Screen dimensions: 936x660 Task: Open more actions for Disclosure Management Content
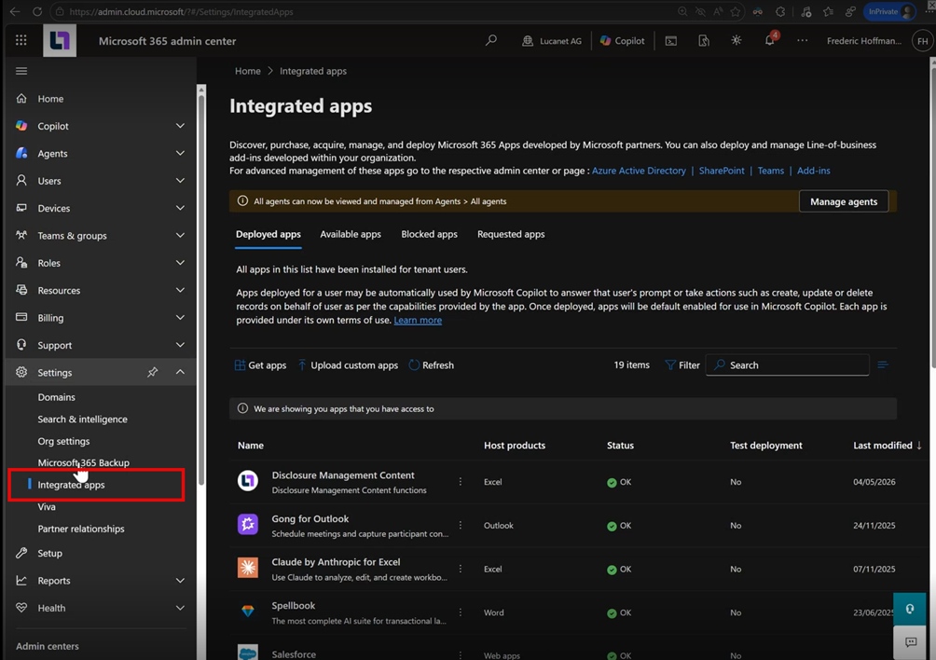pos(461,482)
